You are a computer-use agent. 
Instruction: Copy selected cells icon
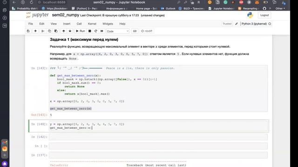pos(49,31)
